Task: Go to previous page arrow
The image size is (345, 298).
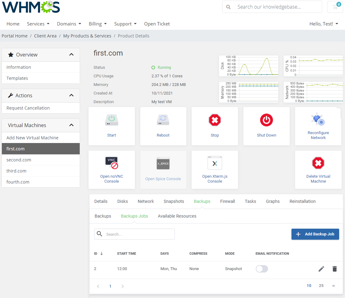Action: coord(98,286)
